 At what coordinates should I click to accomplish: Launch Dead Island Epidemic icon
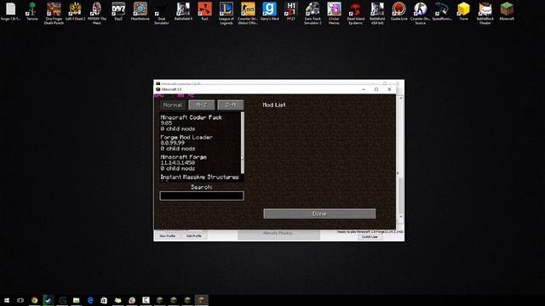(x=356, y=14)
